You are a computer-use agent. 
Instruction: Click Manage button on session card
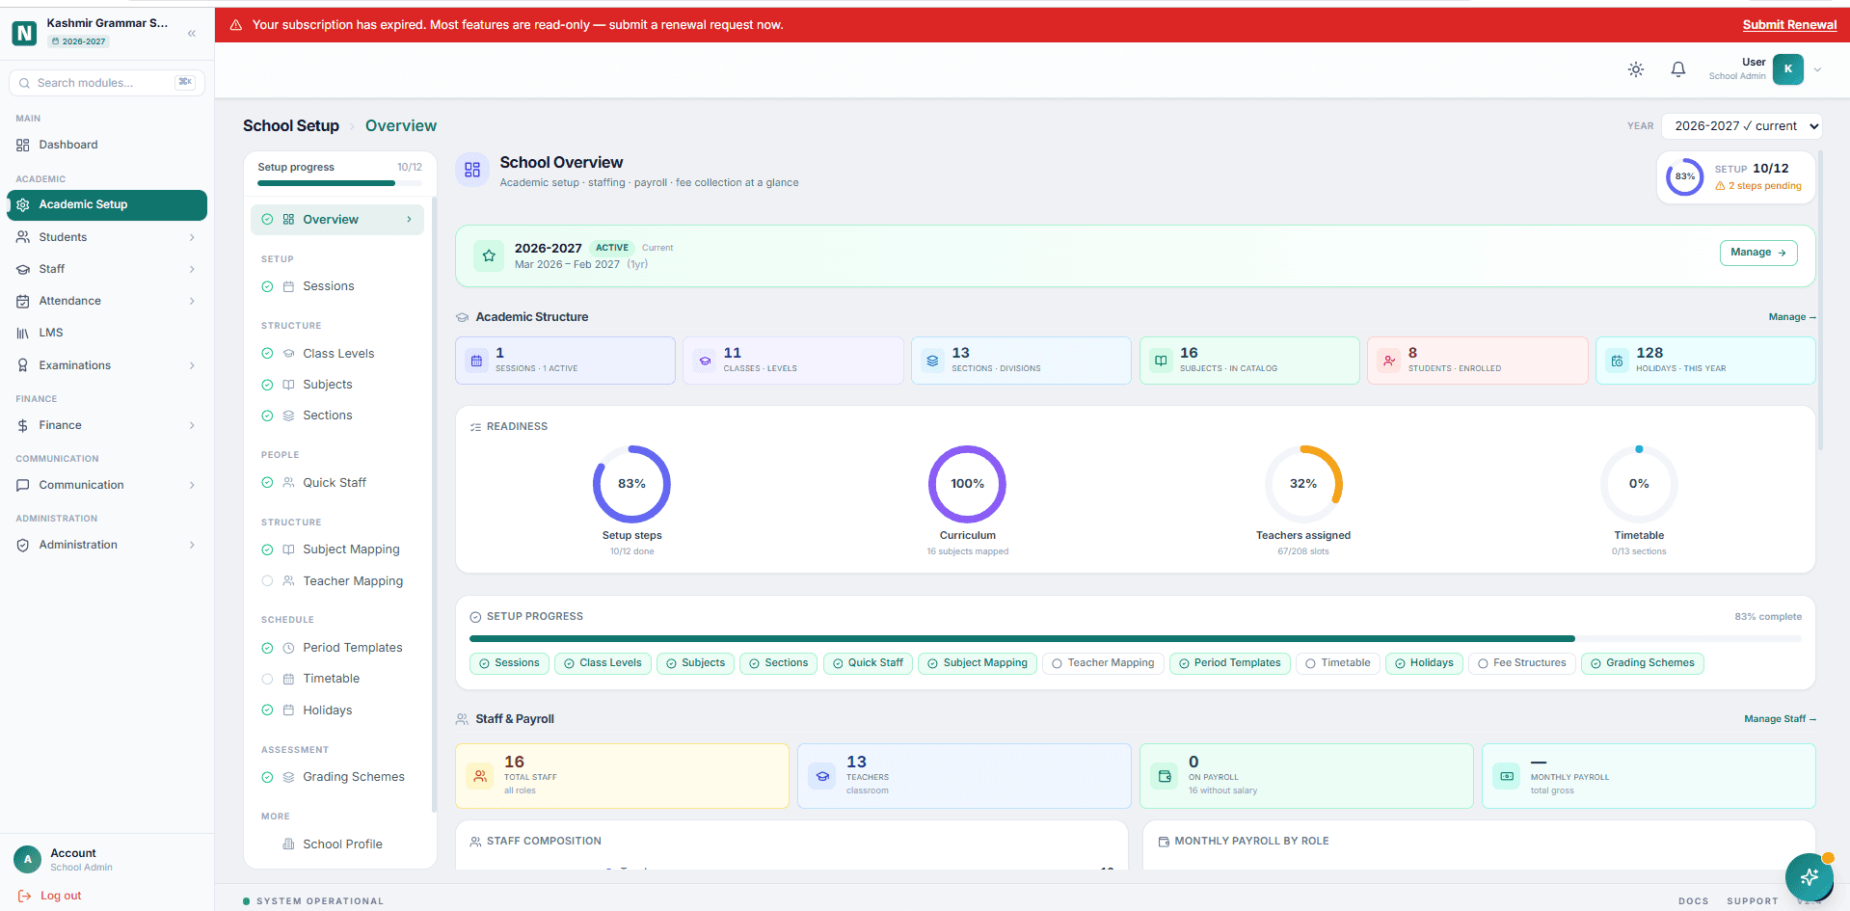tap(1758, 253)
